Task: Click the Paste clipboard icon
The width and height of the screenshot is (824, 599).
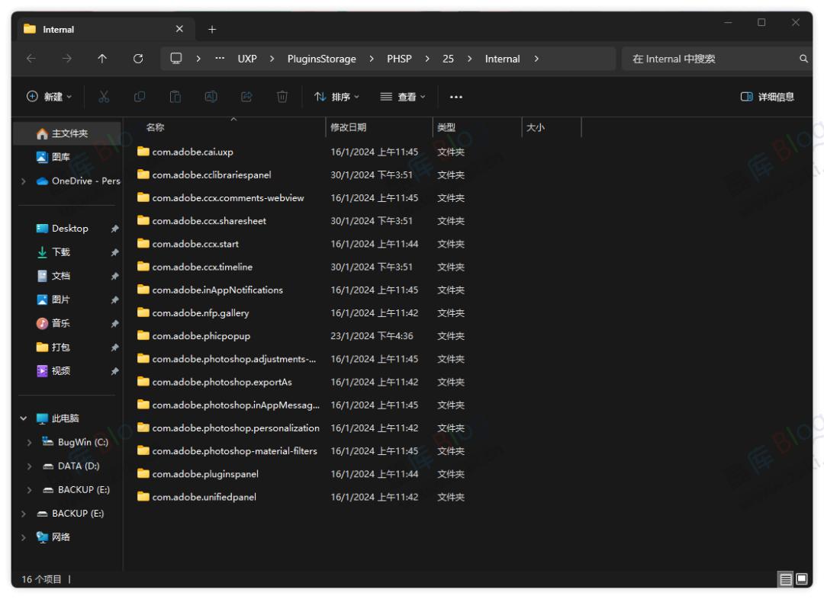Action: click(x=175, y=97)
